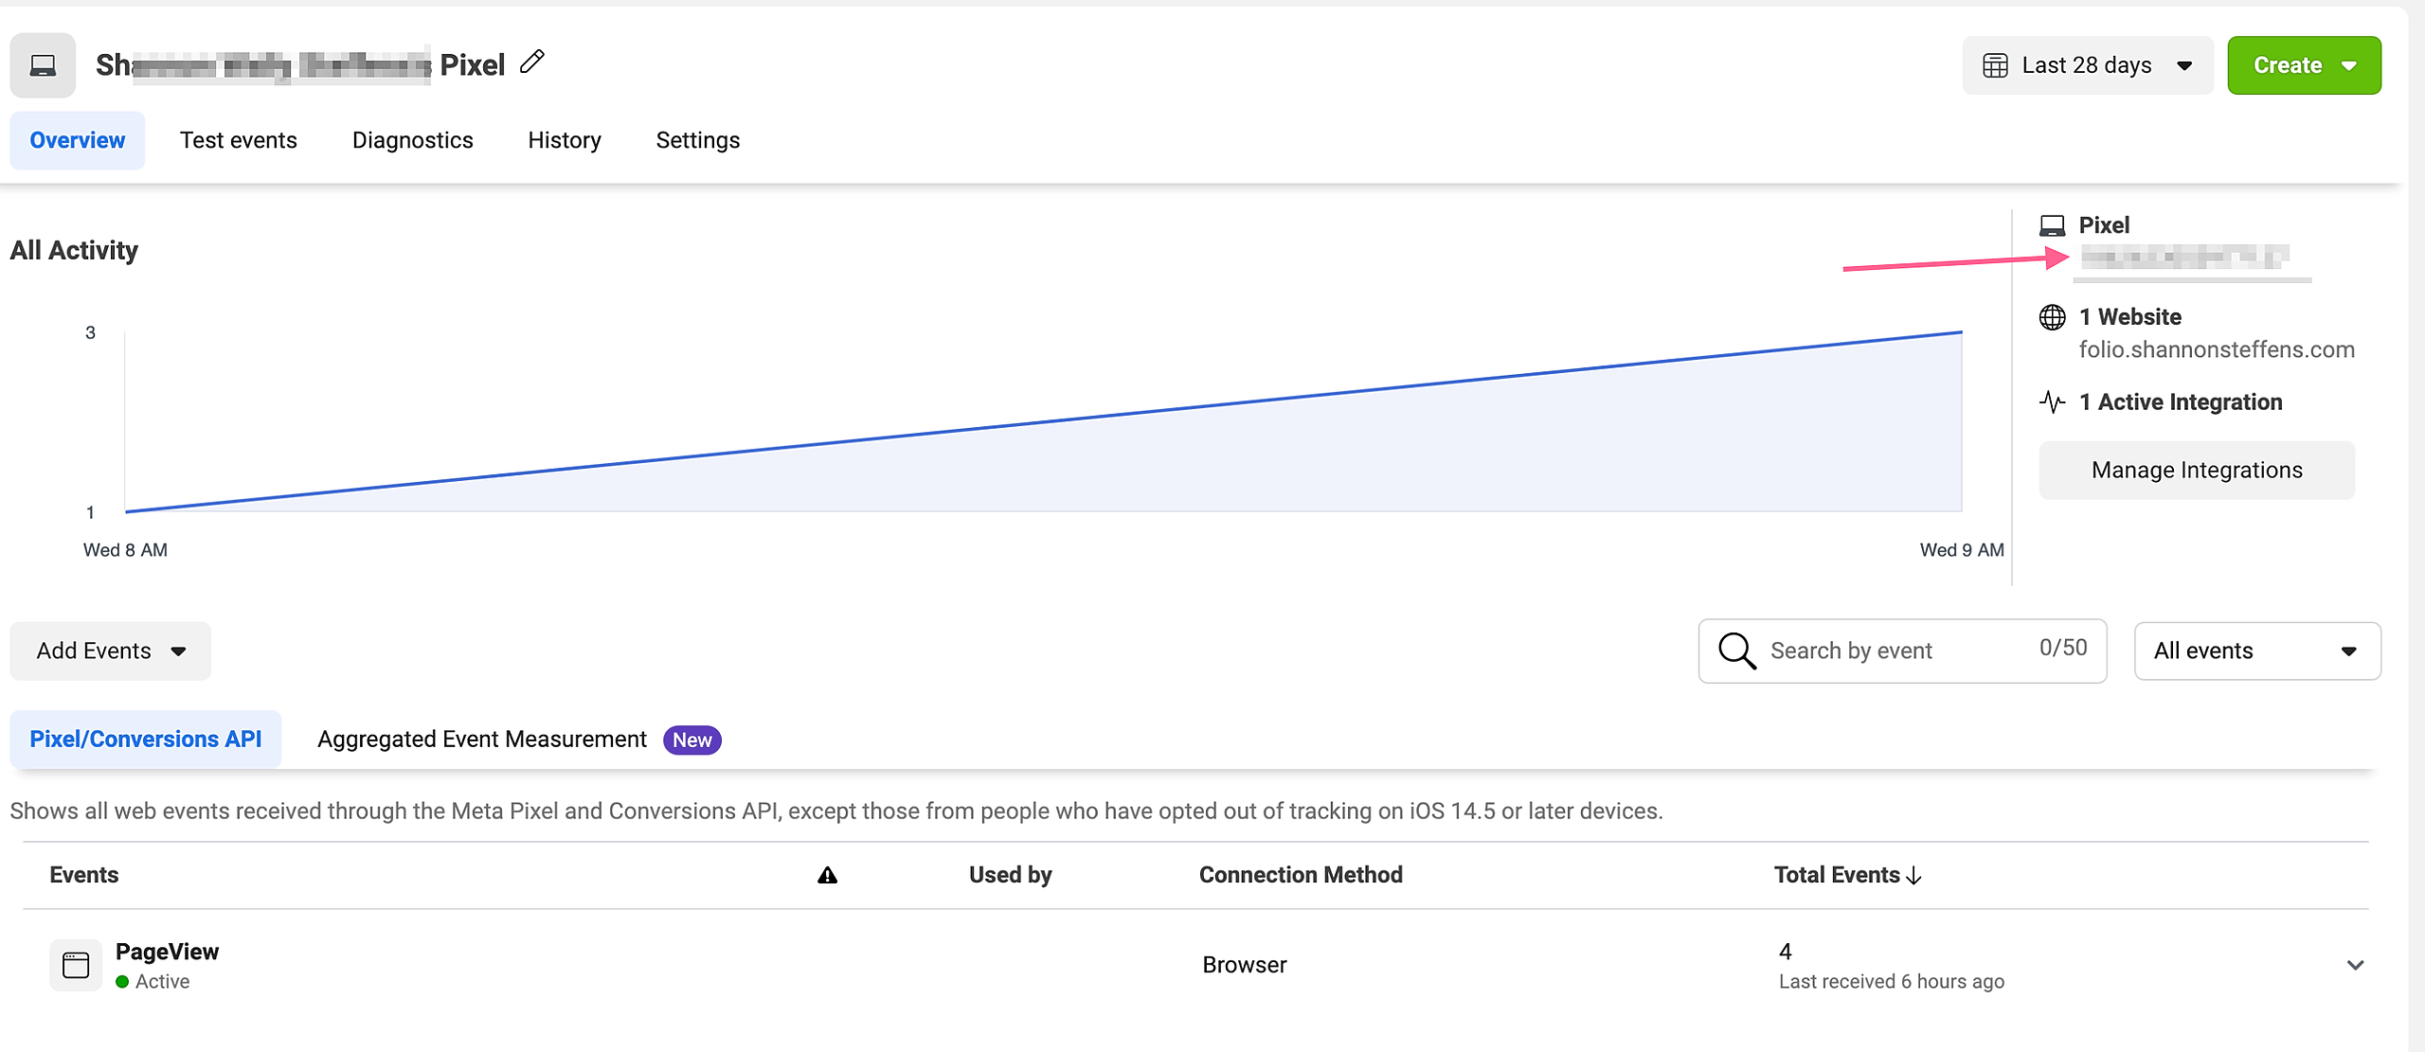2425x1052 pixels.
Task: Open the Last 28 days date dropdown
Action: click(2087, 65)
